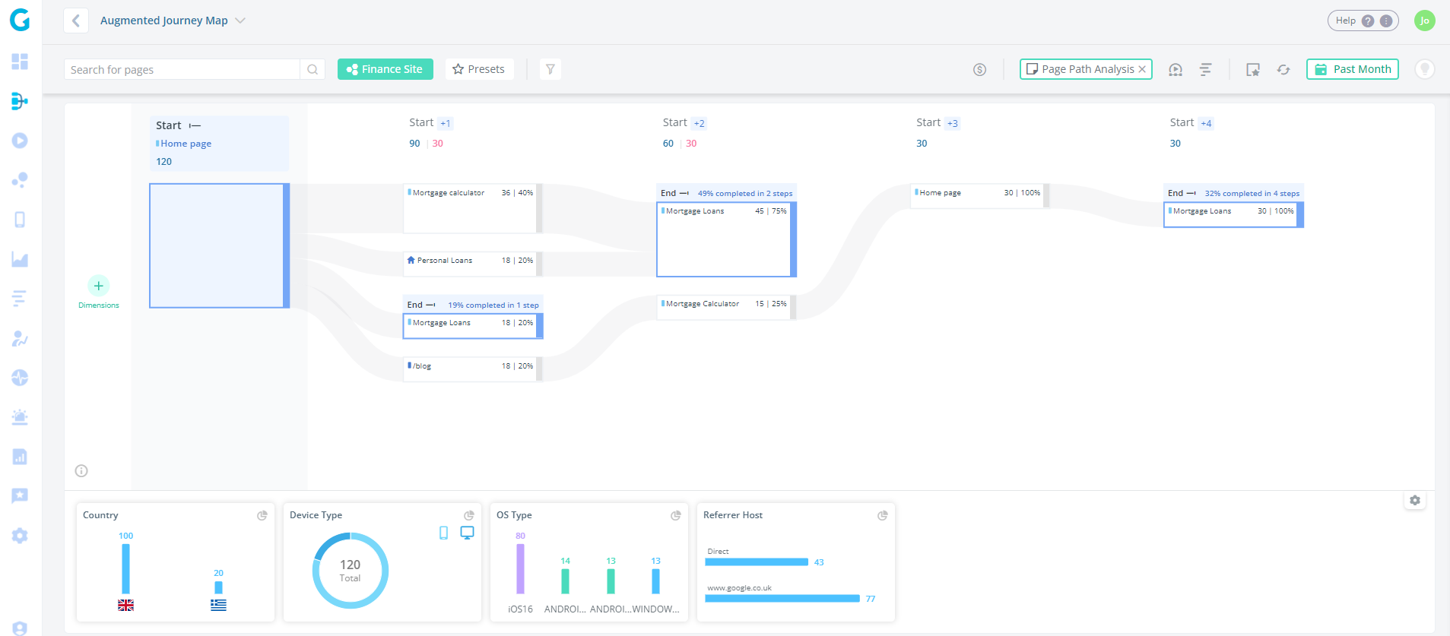The height and width of the screenshot is (636, 1450).
Task: Open the session replay icon near Page Path Analysis
Action: pyautogui.click(x=1176, y=70)
